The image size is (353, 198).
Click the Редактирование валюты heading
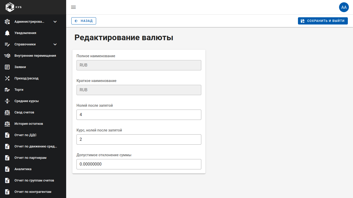(x=124, y=38)
